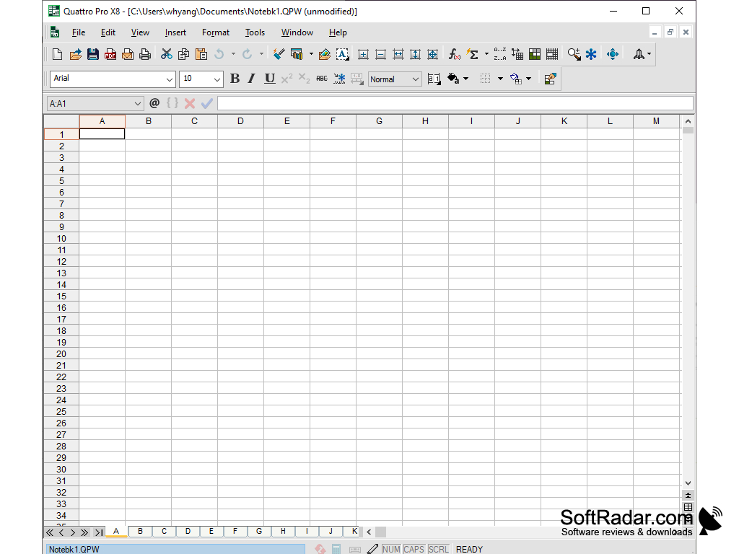Toggle underline formatting
Viewport: 739px width, 554px height.
pyautogui.click(x=268, y=78)
